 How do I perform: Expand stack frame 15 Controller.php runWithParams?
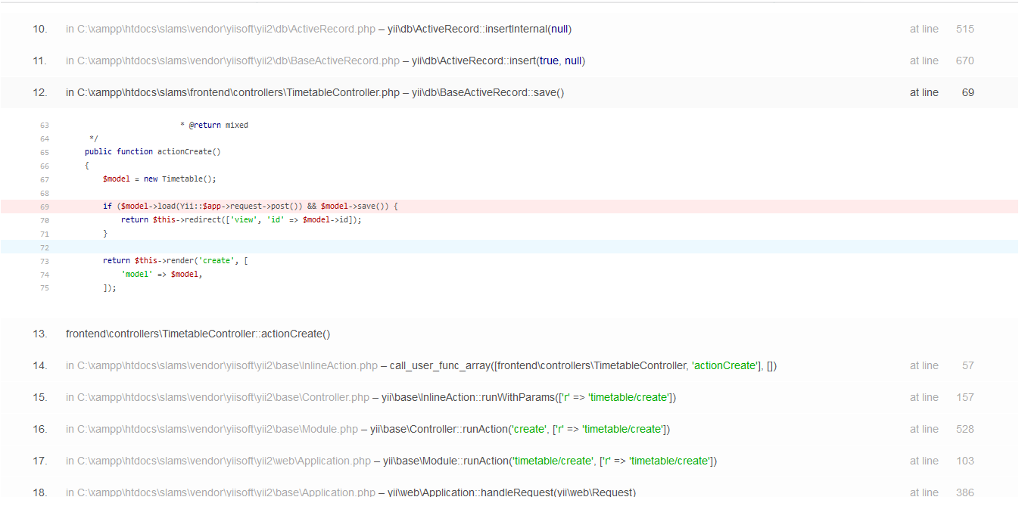[x=509, y=397]
